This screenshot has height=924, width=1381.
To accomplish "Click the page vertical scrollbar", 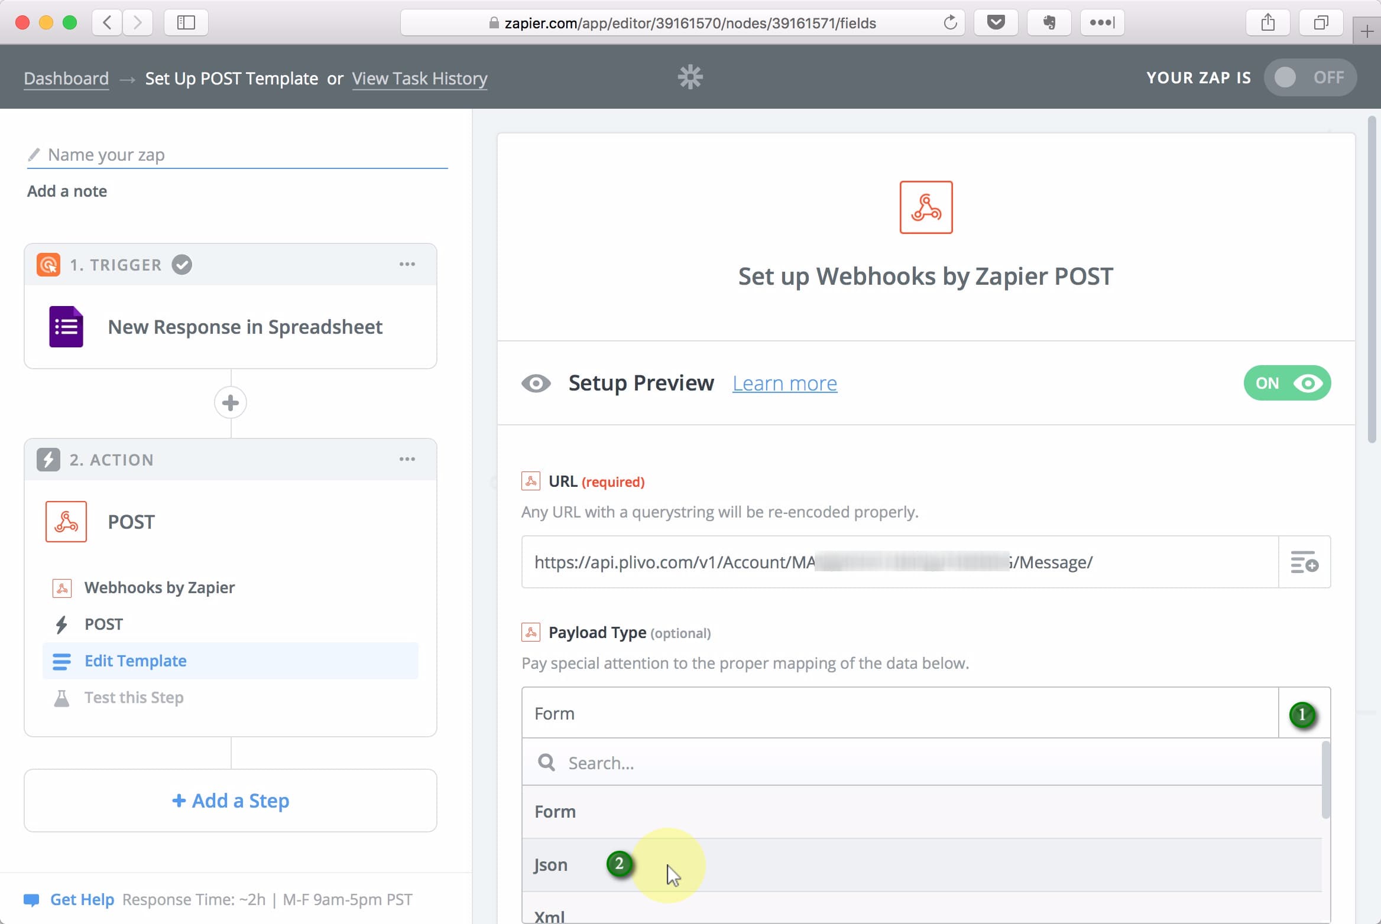I will (x=1372, y=280).
